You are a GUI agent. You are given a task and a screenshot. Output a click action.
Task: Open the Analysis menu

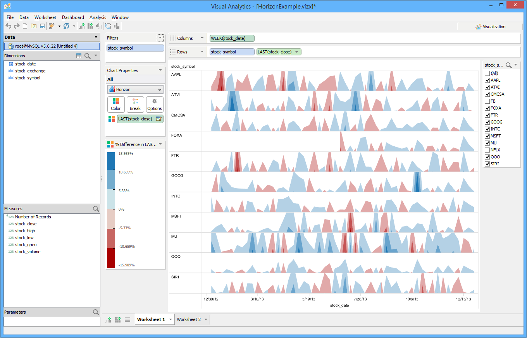[98, 17]
